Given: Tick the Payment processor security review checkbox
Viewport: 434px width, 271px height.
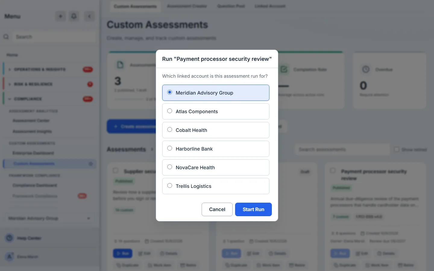Looking at the screenshot, I should [x=333, y=170].
